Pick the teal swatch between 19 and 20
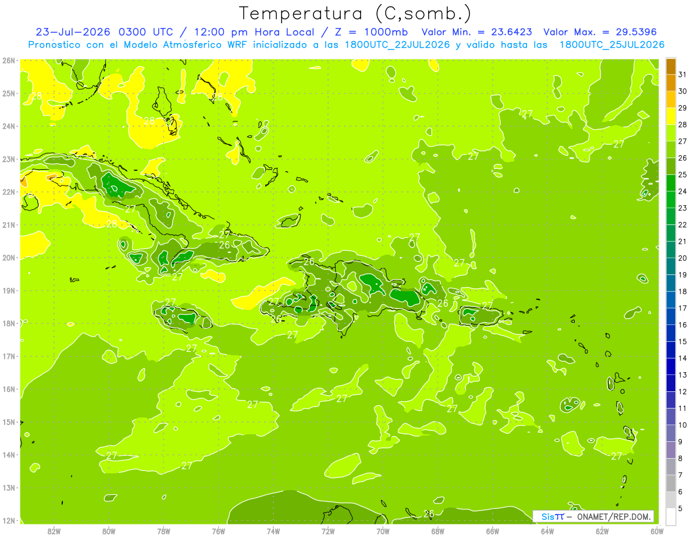 pyautogui.click(x=671, y=266)
